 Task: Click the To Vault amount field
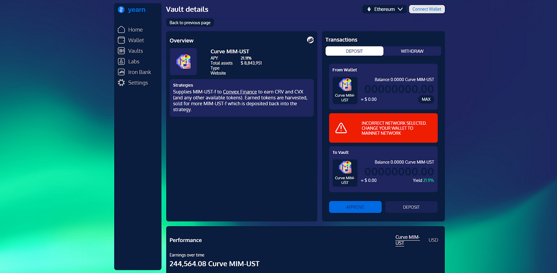click(x=399, y=172)
